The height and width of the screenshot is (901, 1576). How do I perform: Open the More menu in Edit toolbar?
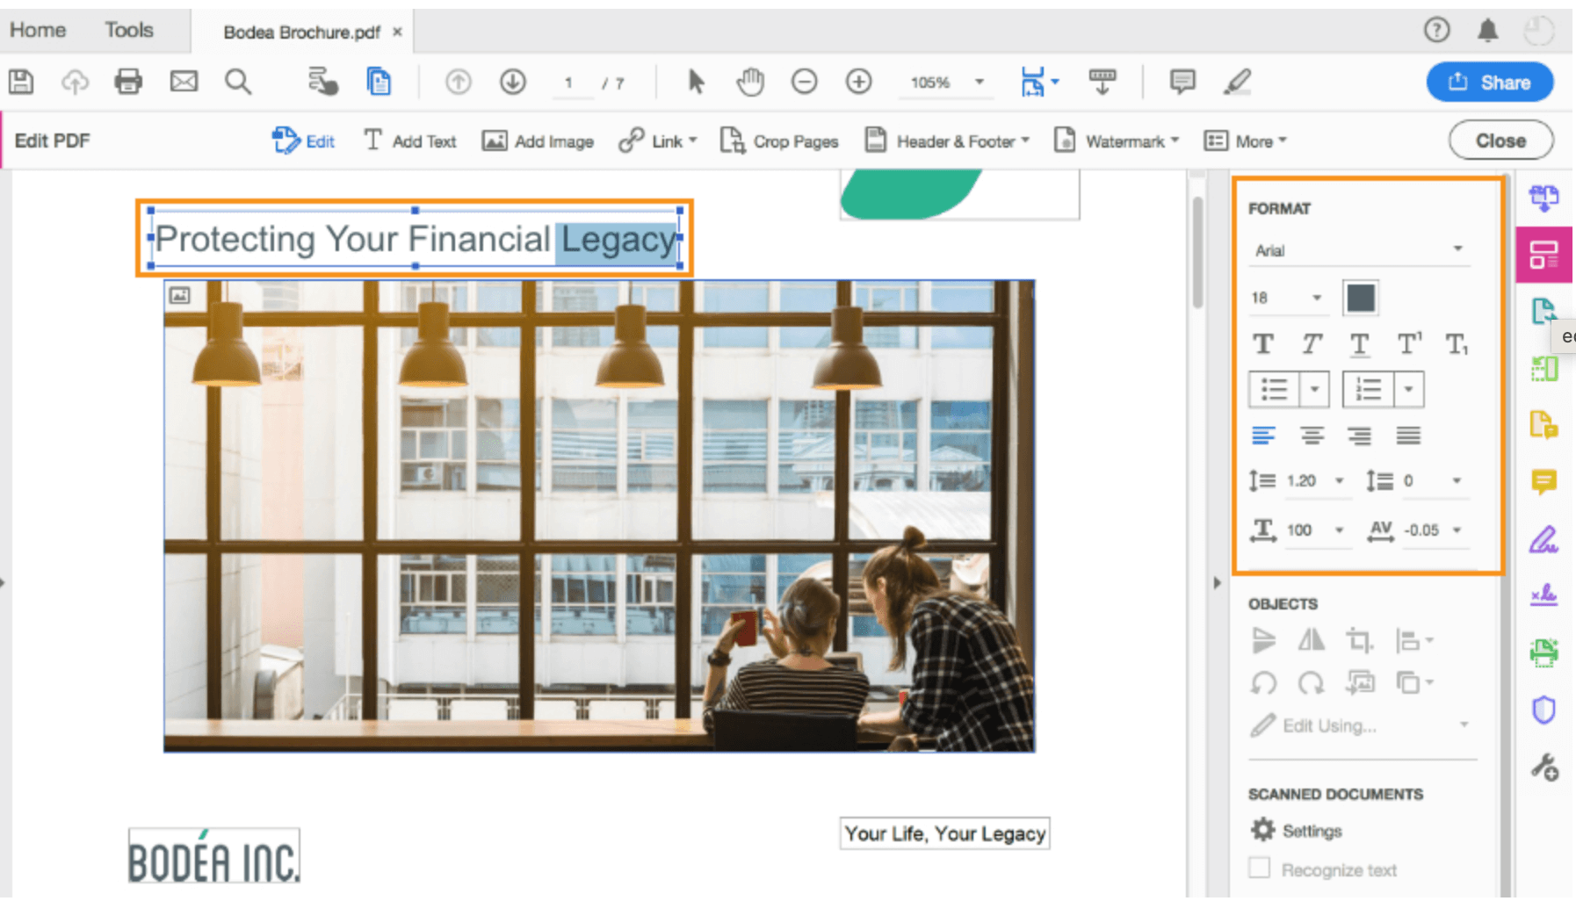pos(1246,141)
